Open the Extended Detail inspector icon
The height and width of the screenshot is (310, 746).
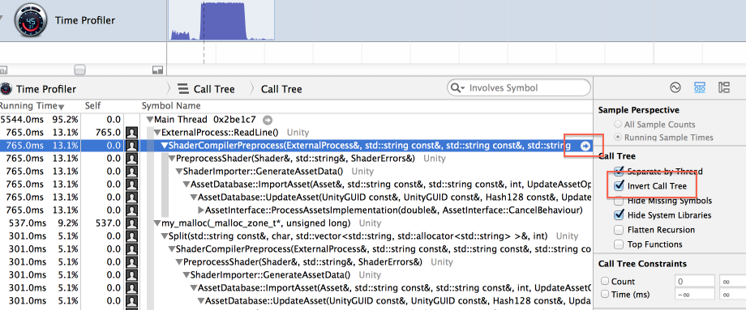(723, 87)
